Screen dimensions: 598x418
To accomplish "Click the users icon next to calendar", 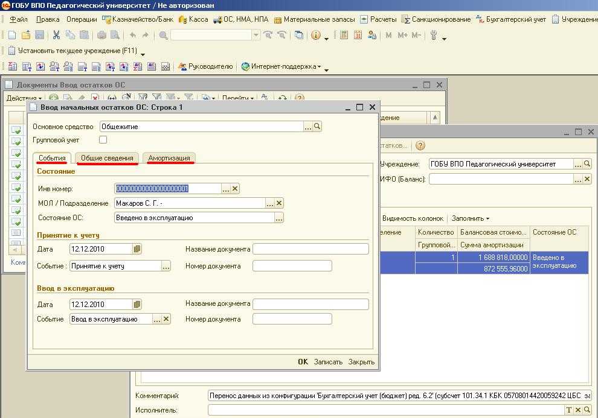I will coord(372,36).
